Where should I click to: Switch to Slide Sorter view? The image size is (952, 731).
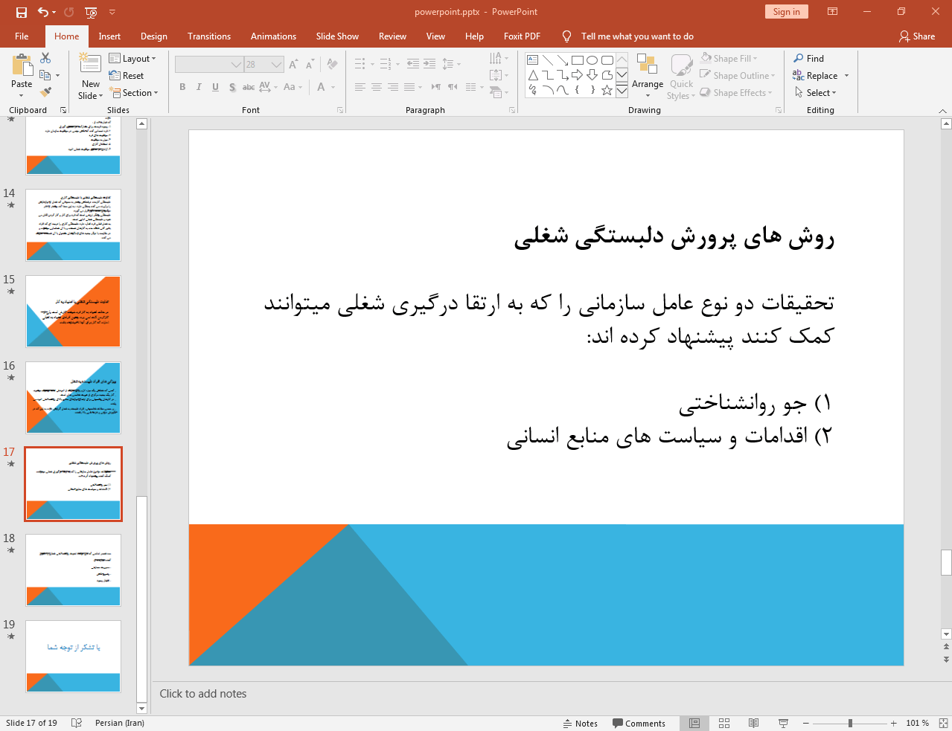(724, 723)
